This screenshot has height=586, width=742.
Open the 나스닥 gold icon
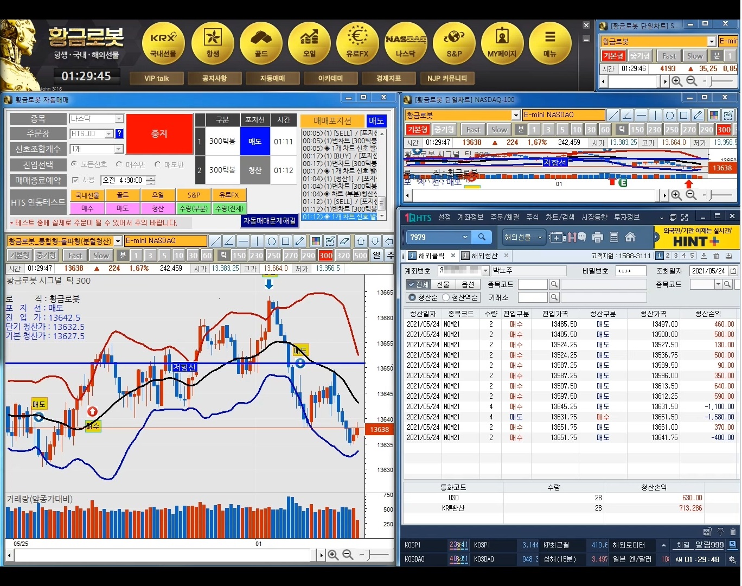pyautogui.click(x=405, y=44)
